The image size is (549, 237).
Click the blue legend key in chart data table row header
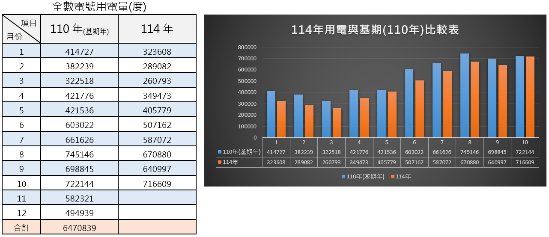[220, 152]
